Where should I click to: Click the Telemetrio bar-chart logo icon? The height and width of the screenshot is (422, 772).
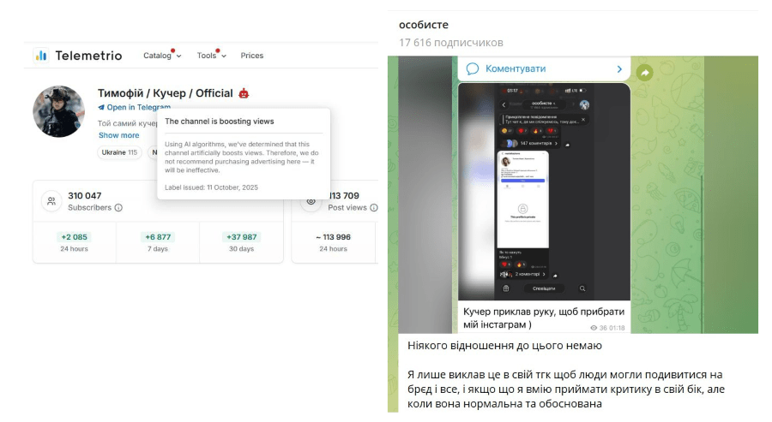(41, 56)
